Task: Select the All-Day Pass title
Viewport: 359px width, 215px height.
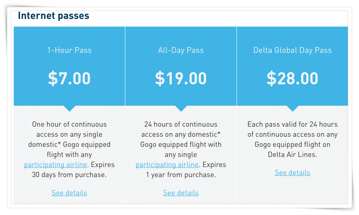Action: click(181, 50)
